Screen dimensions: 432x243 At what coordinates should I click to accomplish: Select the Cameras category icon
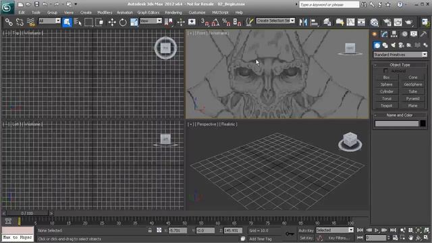point(401,45)
